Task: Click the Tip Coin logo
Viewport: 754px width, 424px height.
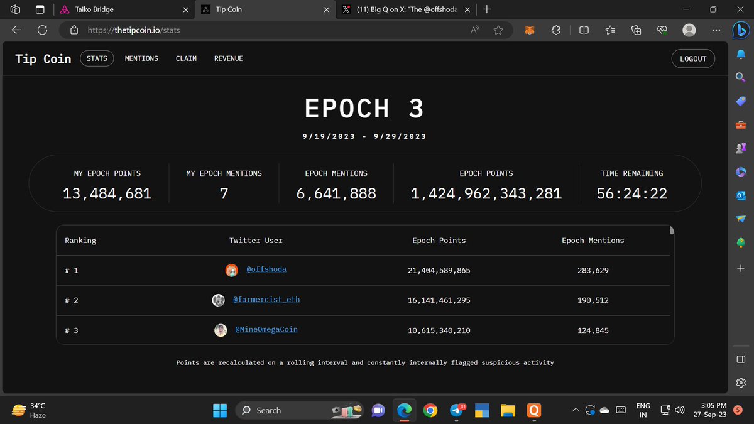Action: pyautogui.click(x=43, y=58)
